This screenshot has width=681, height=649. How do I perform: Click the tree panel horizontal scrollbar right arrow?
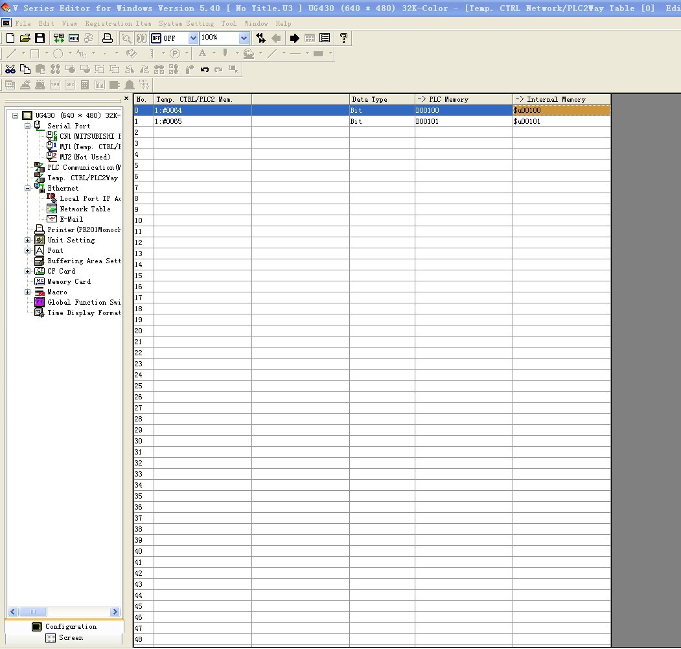(x=115, y=611)
